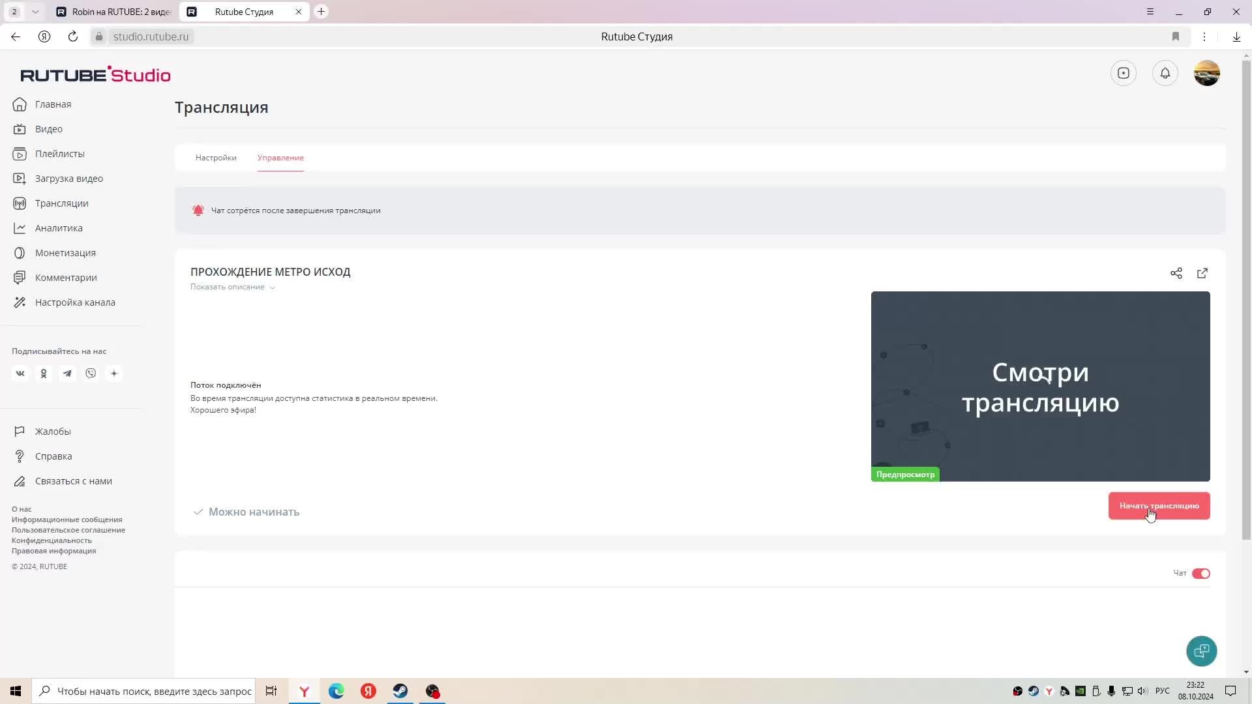Click the Steam icon in the taskbar
Viewport: 1252px width, 704px height.
(x=400, y=691)
